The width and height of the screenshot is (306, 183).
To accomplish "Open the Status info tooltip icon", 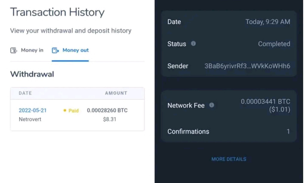I will coord(193,43).
